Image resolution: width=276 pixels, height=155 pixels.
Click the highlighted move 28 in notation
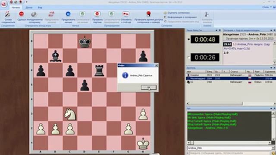pos(227,44)
